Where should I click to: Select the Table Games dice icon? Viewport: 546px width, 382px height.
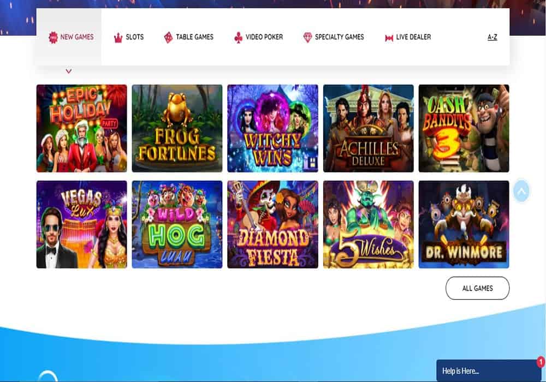168,38
